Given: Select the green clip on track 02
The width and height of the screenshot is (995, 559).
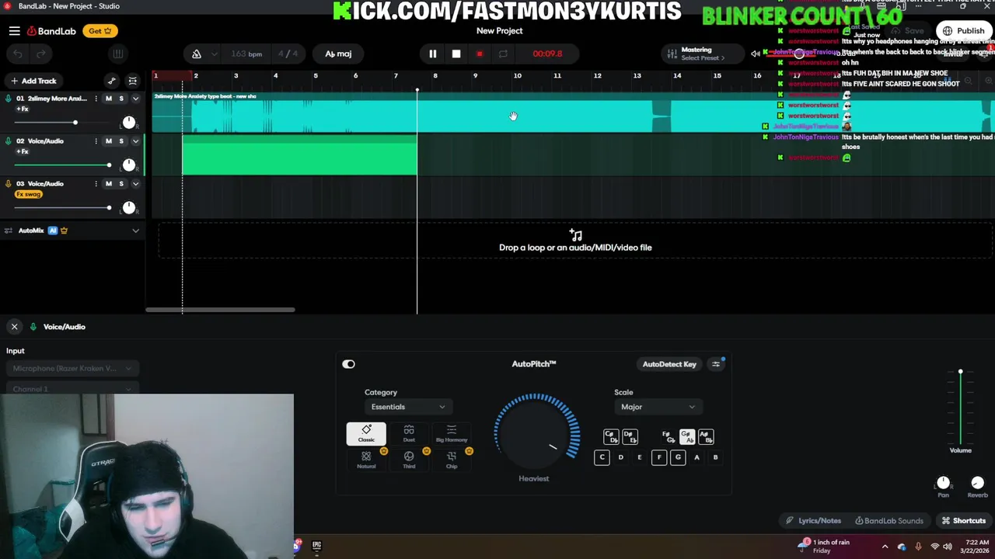Looking at the screenshot, I should (x=299, y=155).
